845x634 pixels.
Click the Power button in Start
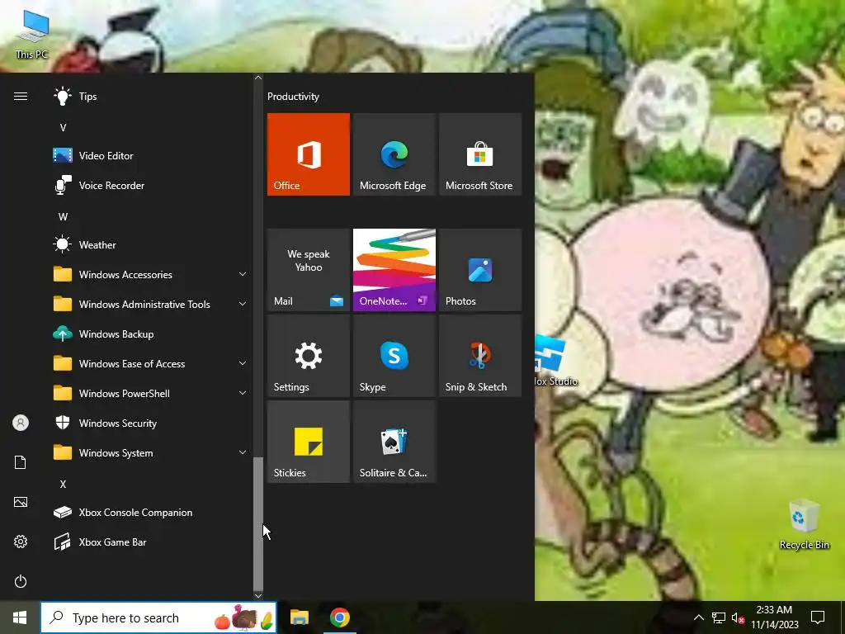click(21, 581)
